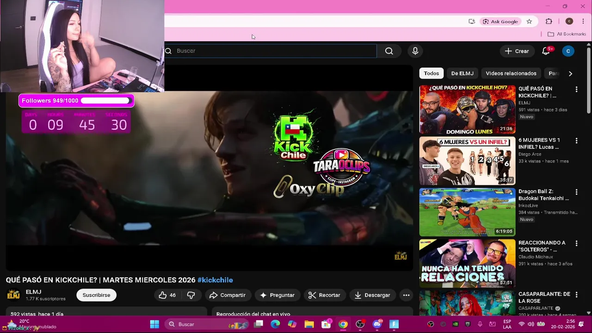592x333 pixels.
Task: Open Copilot from taskbar
Action: 292,324
